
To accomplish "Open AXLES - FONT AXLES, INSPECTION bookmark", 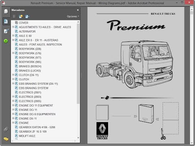I will click(x=40, y=45).
